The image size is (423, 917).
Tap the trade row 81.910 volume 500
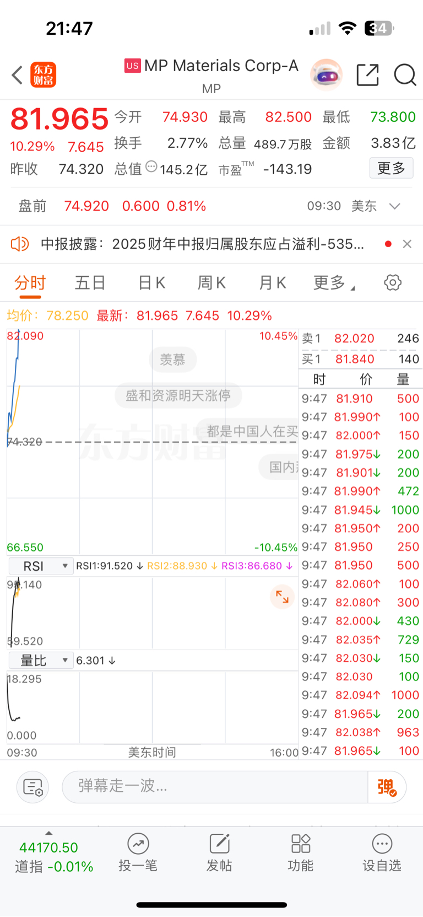click(361, 399)
